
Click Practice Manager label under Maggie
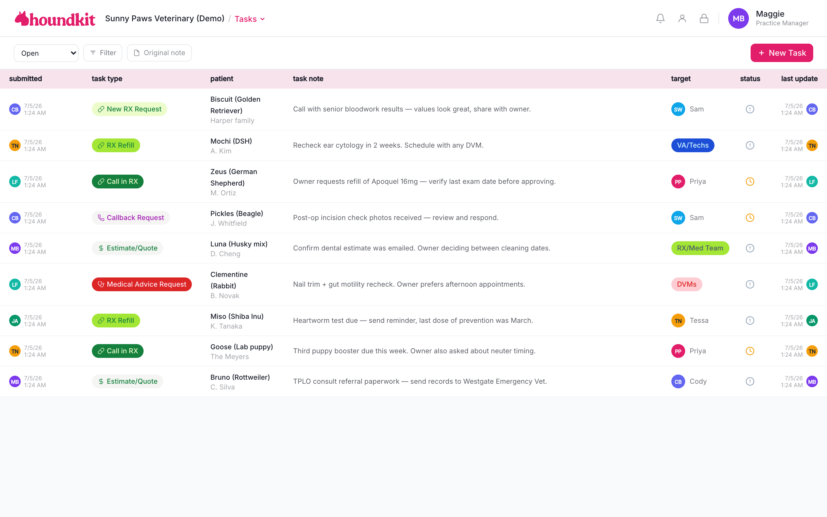tap(782, 23)
